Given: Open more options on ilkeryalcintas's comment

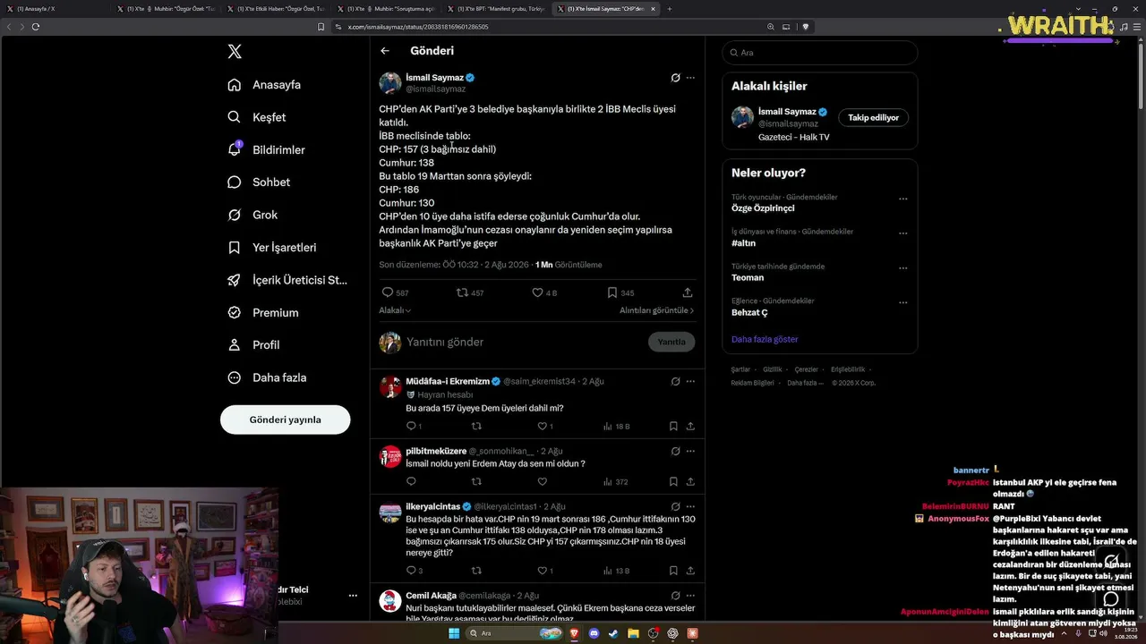Looking at the screenshot, I should (x=690, y=506).
